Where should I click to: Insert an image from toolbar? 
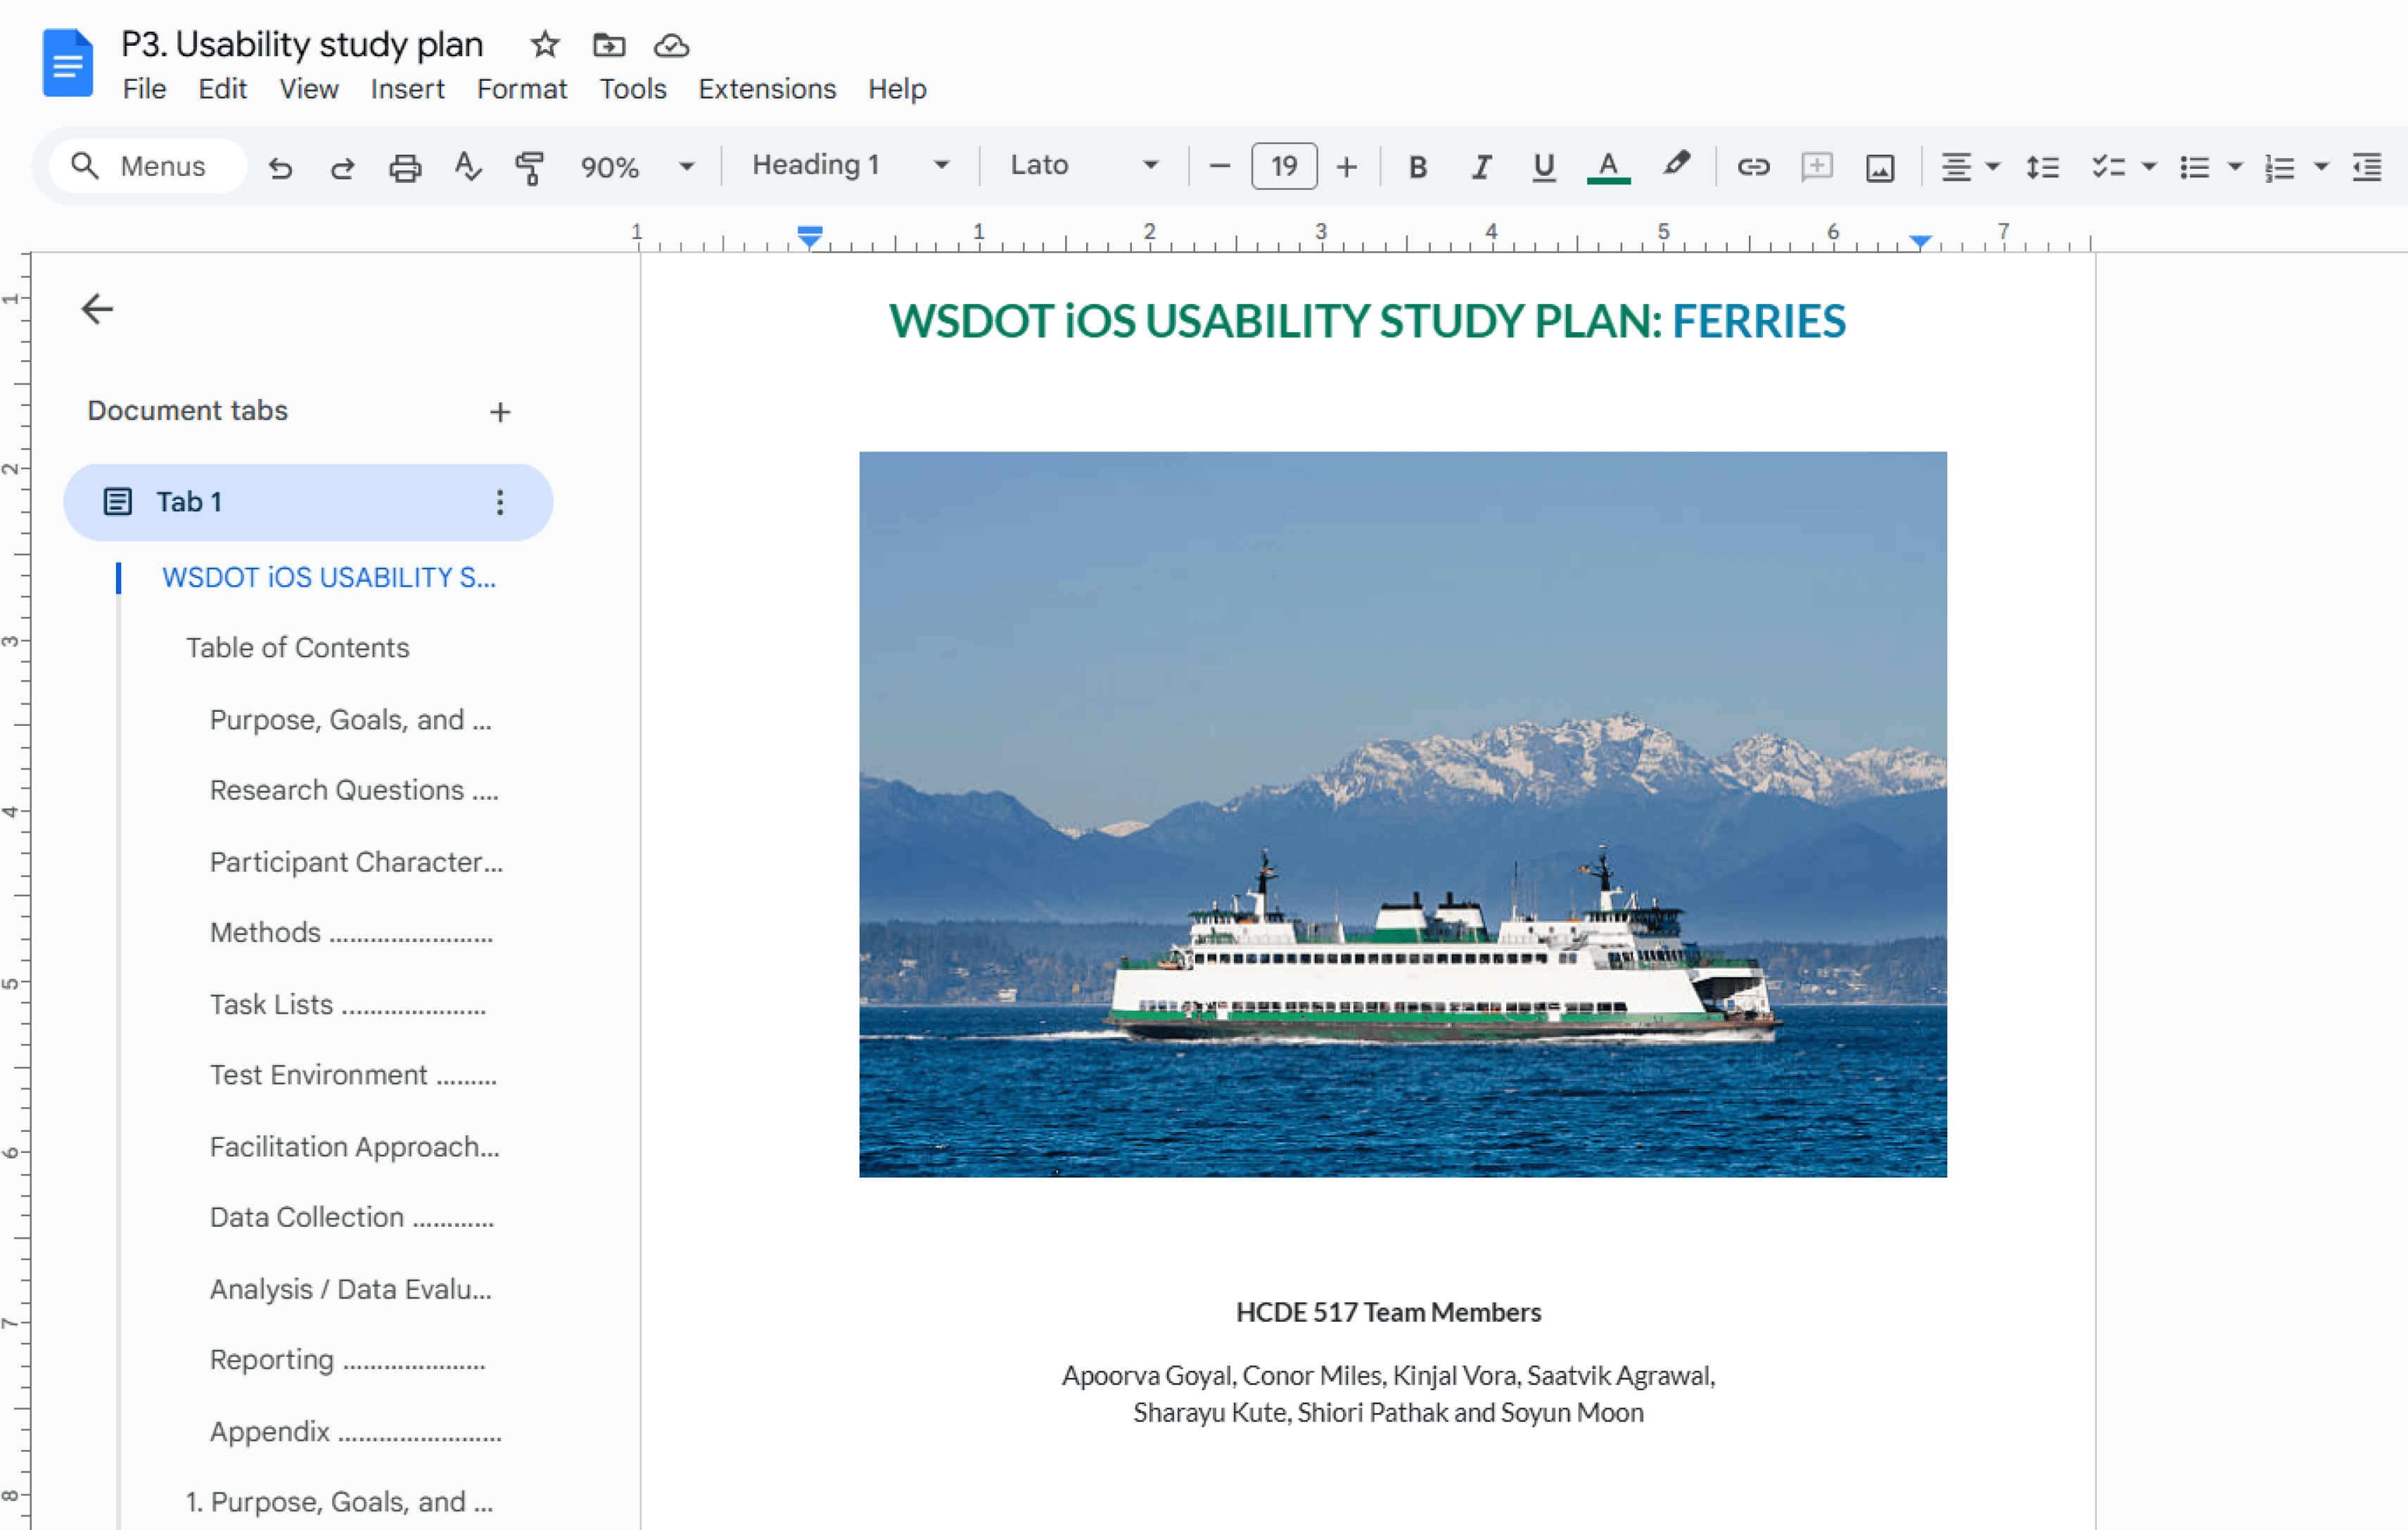(x=1880, y=167)
